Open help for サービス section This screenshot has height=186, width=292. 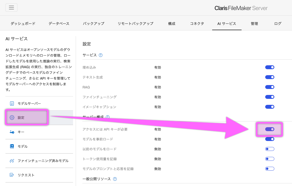pos(101,55)
